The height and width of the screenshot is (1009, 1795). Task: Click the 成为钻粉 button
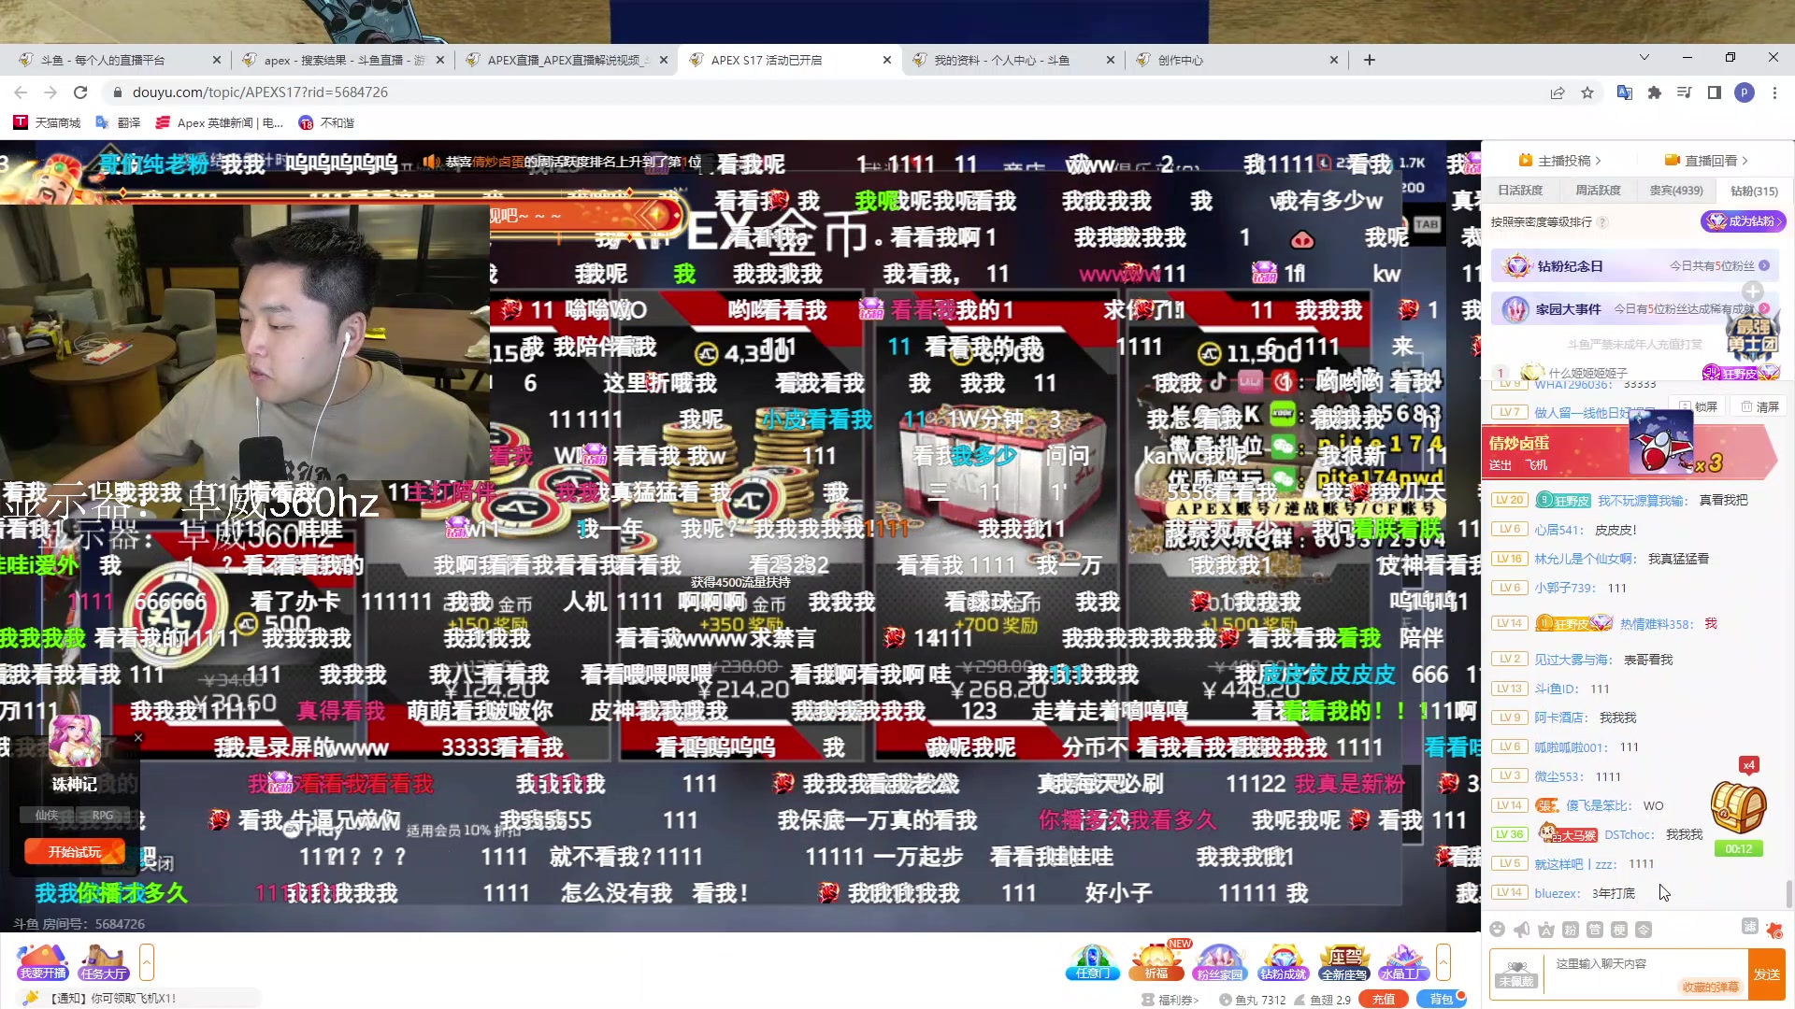point(1743,221)
